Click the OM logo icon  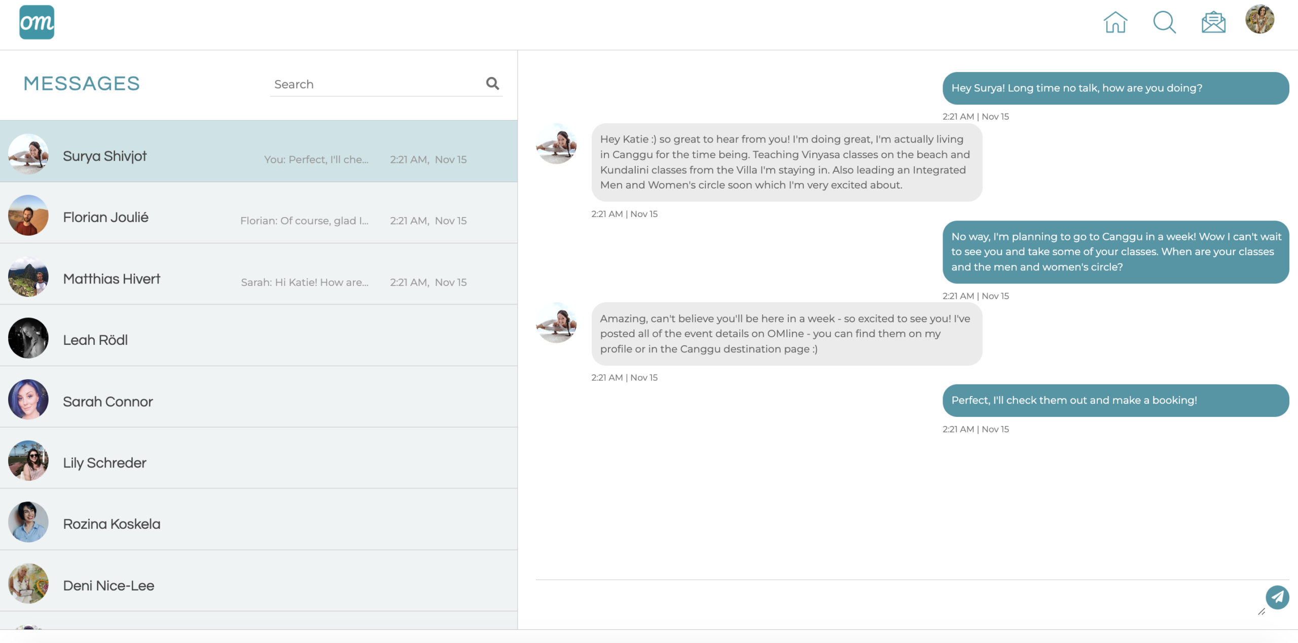tap(37, 22)
